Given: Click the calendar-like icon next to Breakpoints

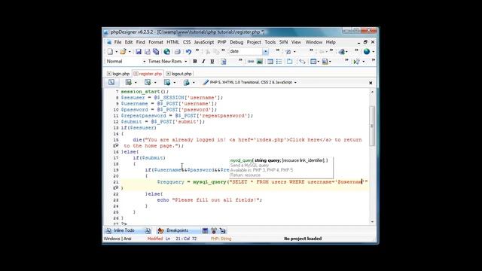Looking at the screenshot, I should (205, 230).
